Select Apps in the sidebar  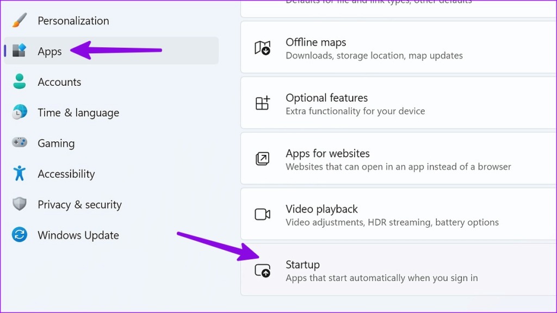click(x=49, y=51)
